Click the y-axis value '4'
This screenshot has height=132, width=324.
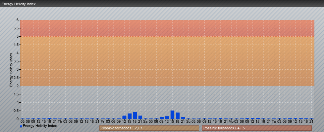coord(18,53)
